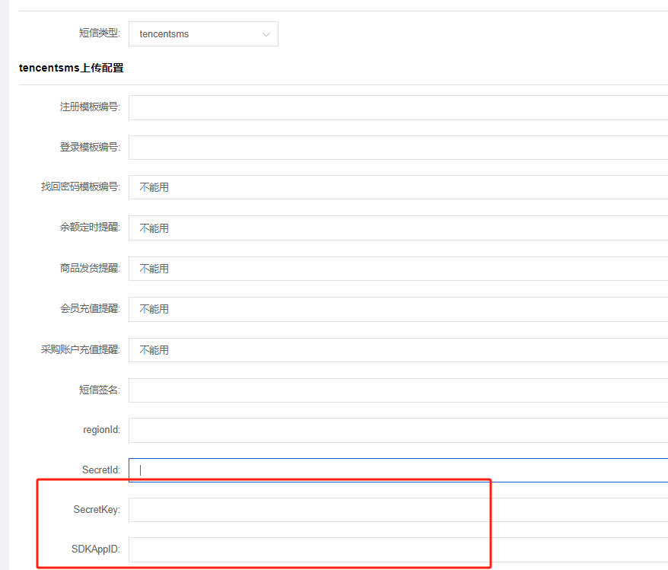Click the tencentsms上传配置 section heading
668x570 pixels.
pyautogui.click(x=71, y=68)
